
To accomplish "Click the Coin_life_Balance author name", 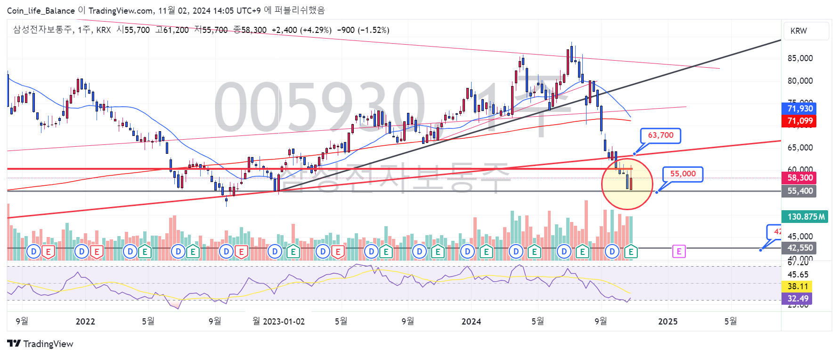I will 41,10.
